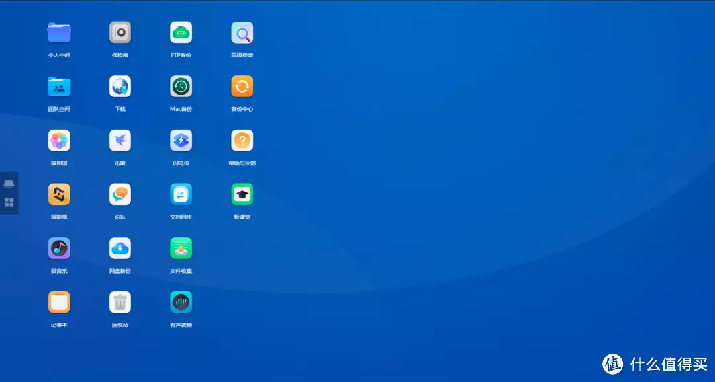Launch the 下载 download app

[x=120, y=87]
